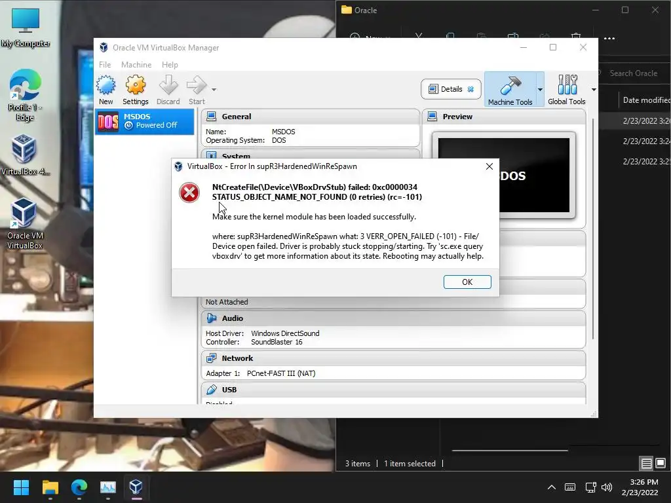Click Explorer Delete trash icon
This screenshot has width=671, height=503.
[x=576, y=37]
